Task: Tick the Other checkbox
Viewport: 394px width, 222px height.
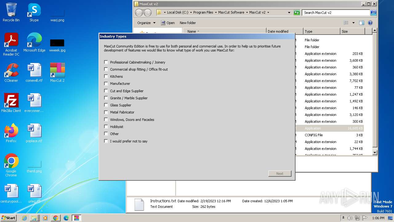Action: pos(106,134)
